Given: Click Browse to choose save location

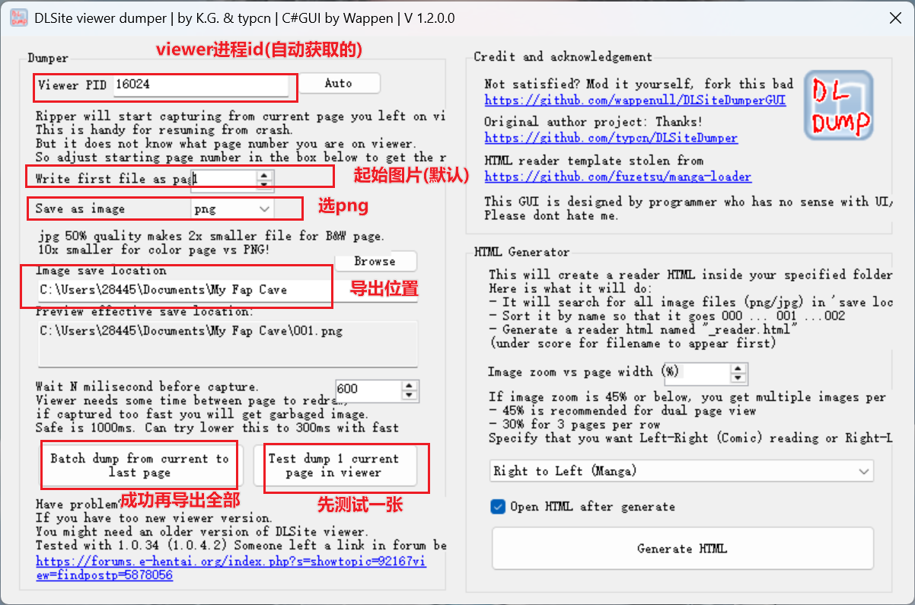Looking at the screenshot, I should 375,261.
